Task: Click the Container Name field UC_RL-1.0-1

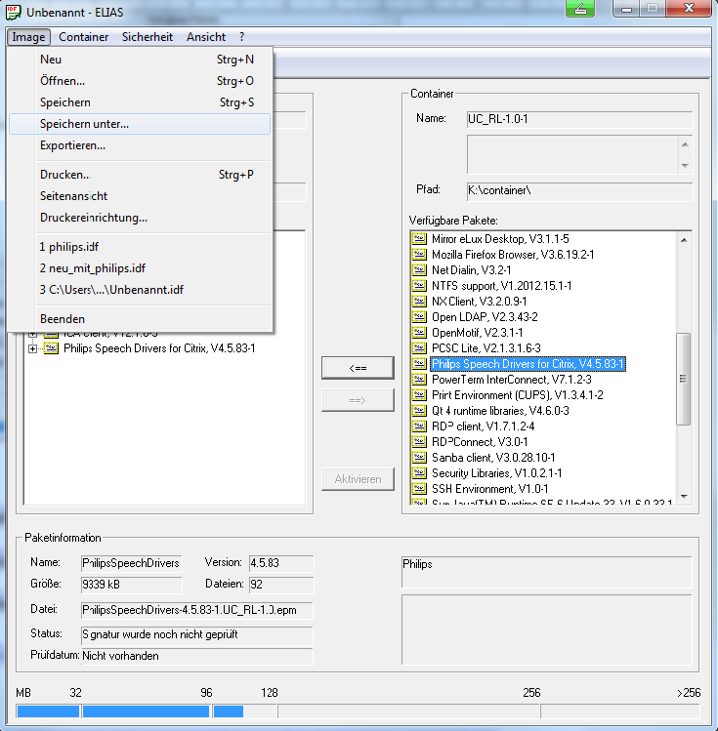Action: 579,119
